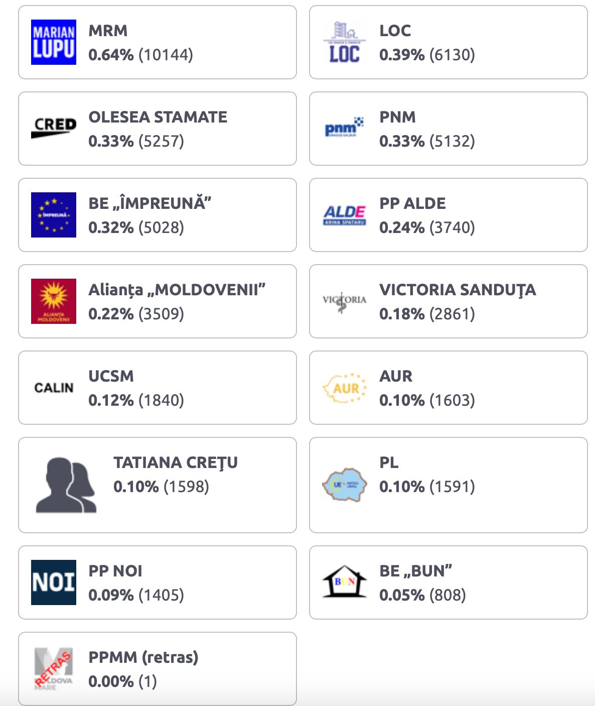
Task: Select the yellow AUR map logo
Action: (345, 388)
